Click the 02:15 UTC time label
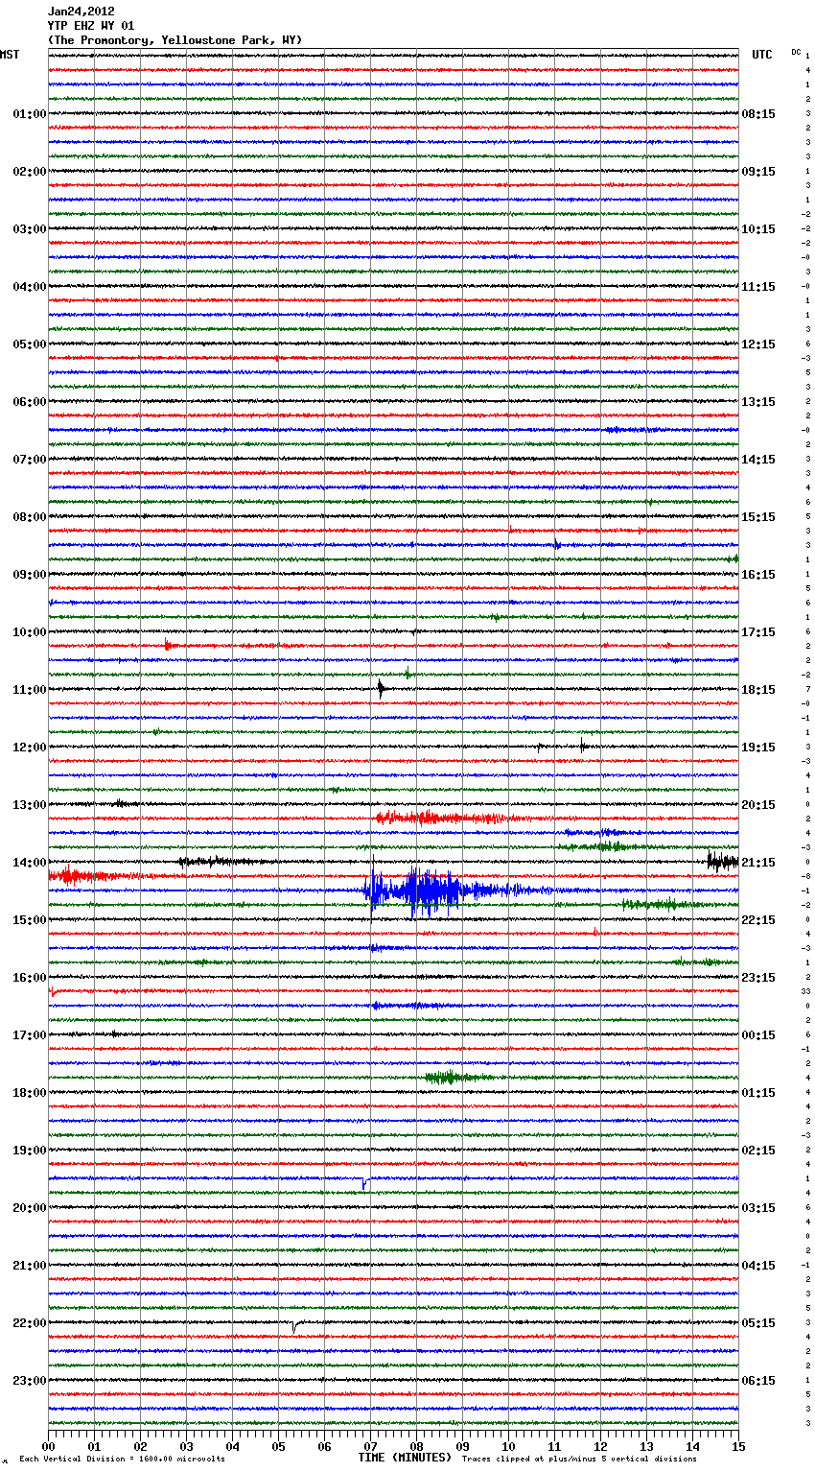Viewport: 815px width, 1472px height. point(758,1151)
